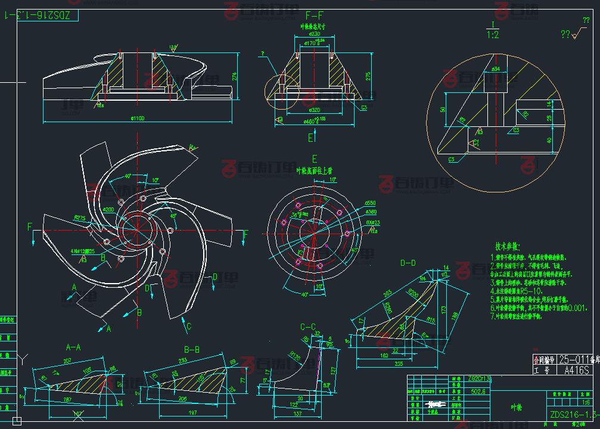Click the E view arrow below F-F section
The width and height of the screenshot is (600, 429).
point(311,137)
